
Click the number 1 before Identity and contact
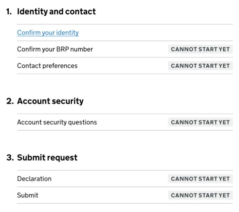click(9, 11)
